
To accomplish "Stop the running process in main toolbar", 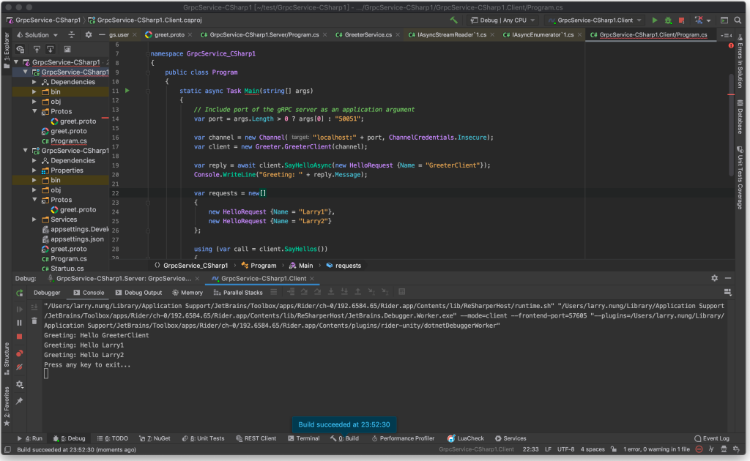I will (682, 20).
